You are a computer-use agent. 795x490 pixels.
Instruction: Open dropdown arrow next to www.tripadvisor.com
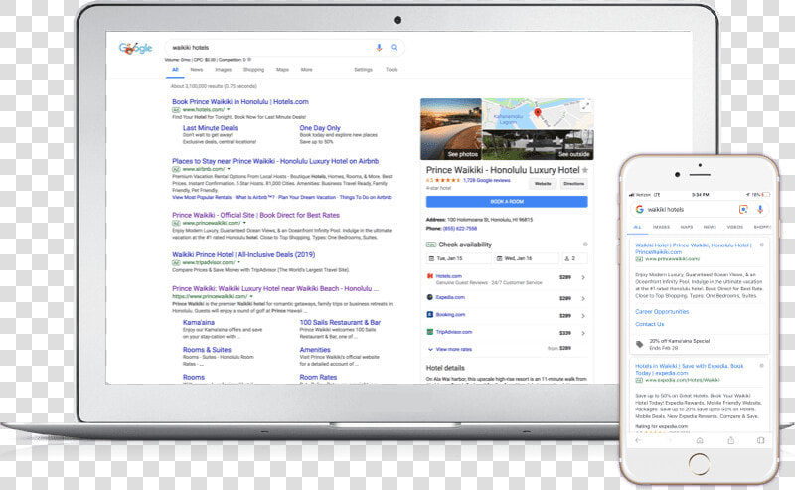tap(238, 262)
